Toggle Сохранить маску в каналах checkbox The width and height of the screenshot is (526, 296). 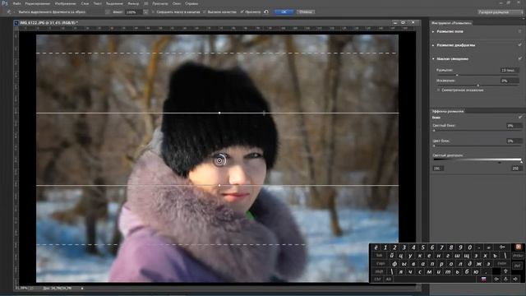coord(154,12)
